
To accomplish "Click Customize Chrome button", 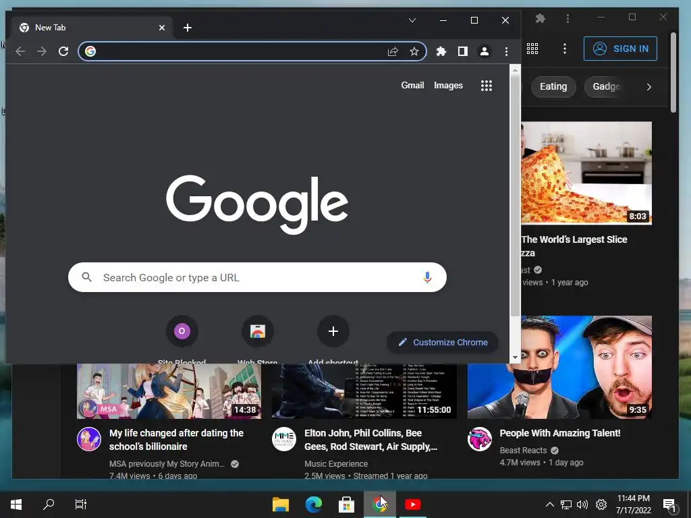I will coord(443,342).
